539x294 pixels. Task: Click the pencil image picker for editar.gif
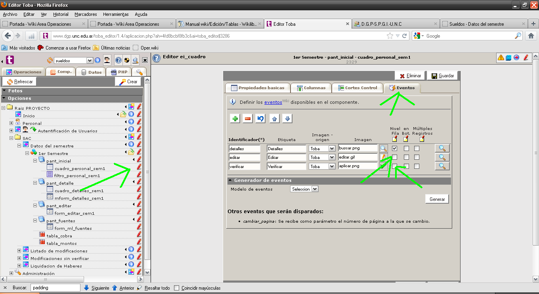tap(383, 157)
